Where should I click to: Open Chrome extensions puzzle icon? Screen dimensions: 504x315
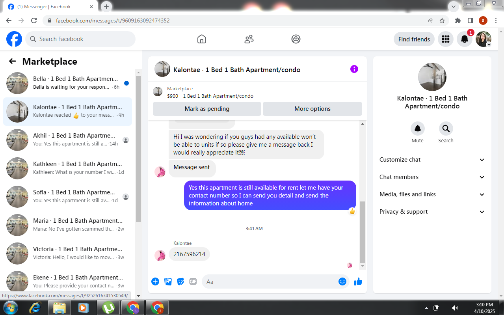pos(458,21)
